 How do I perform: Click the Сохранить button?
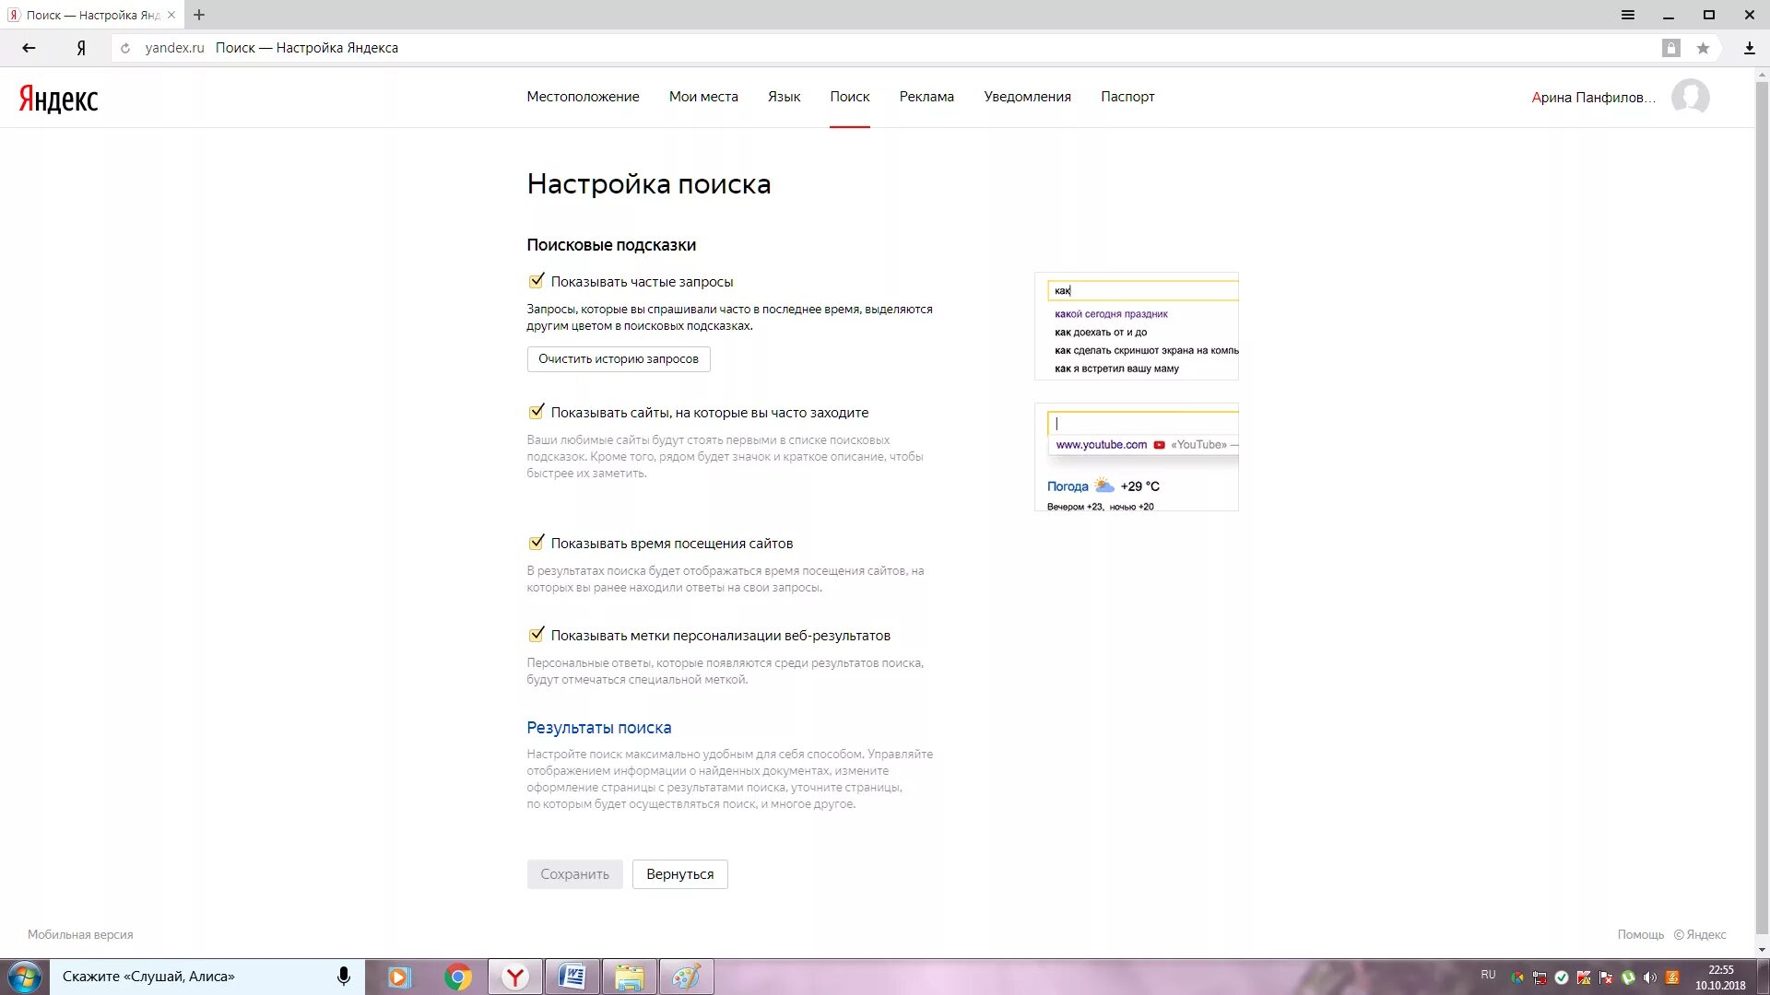tap(574, 874)
